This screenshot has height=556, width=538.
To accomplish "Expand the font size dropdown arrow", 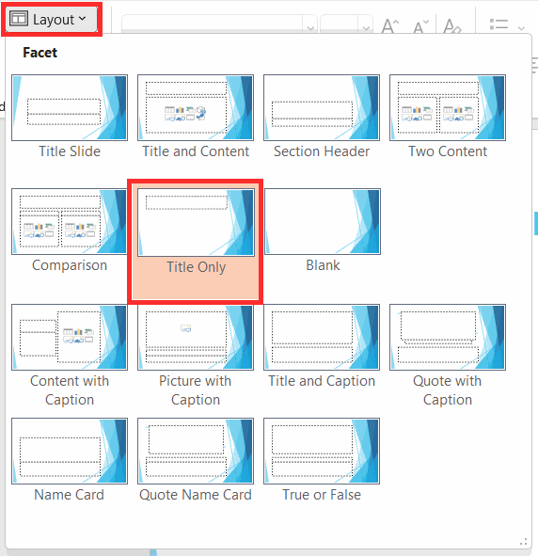I will (366, 27).
